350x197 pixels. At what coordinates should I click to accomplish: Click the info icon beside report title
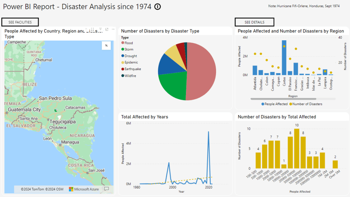[x=158, y=7]
